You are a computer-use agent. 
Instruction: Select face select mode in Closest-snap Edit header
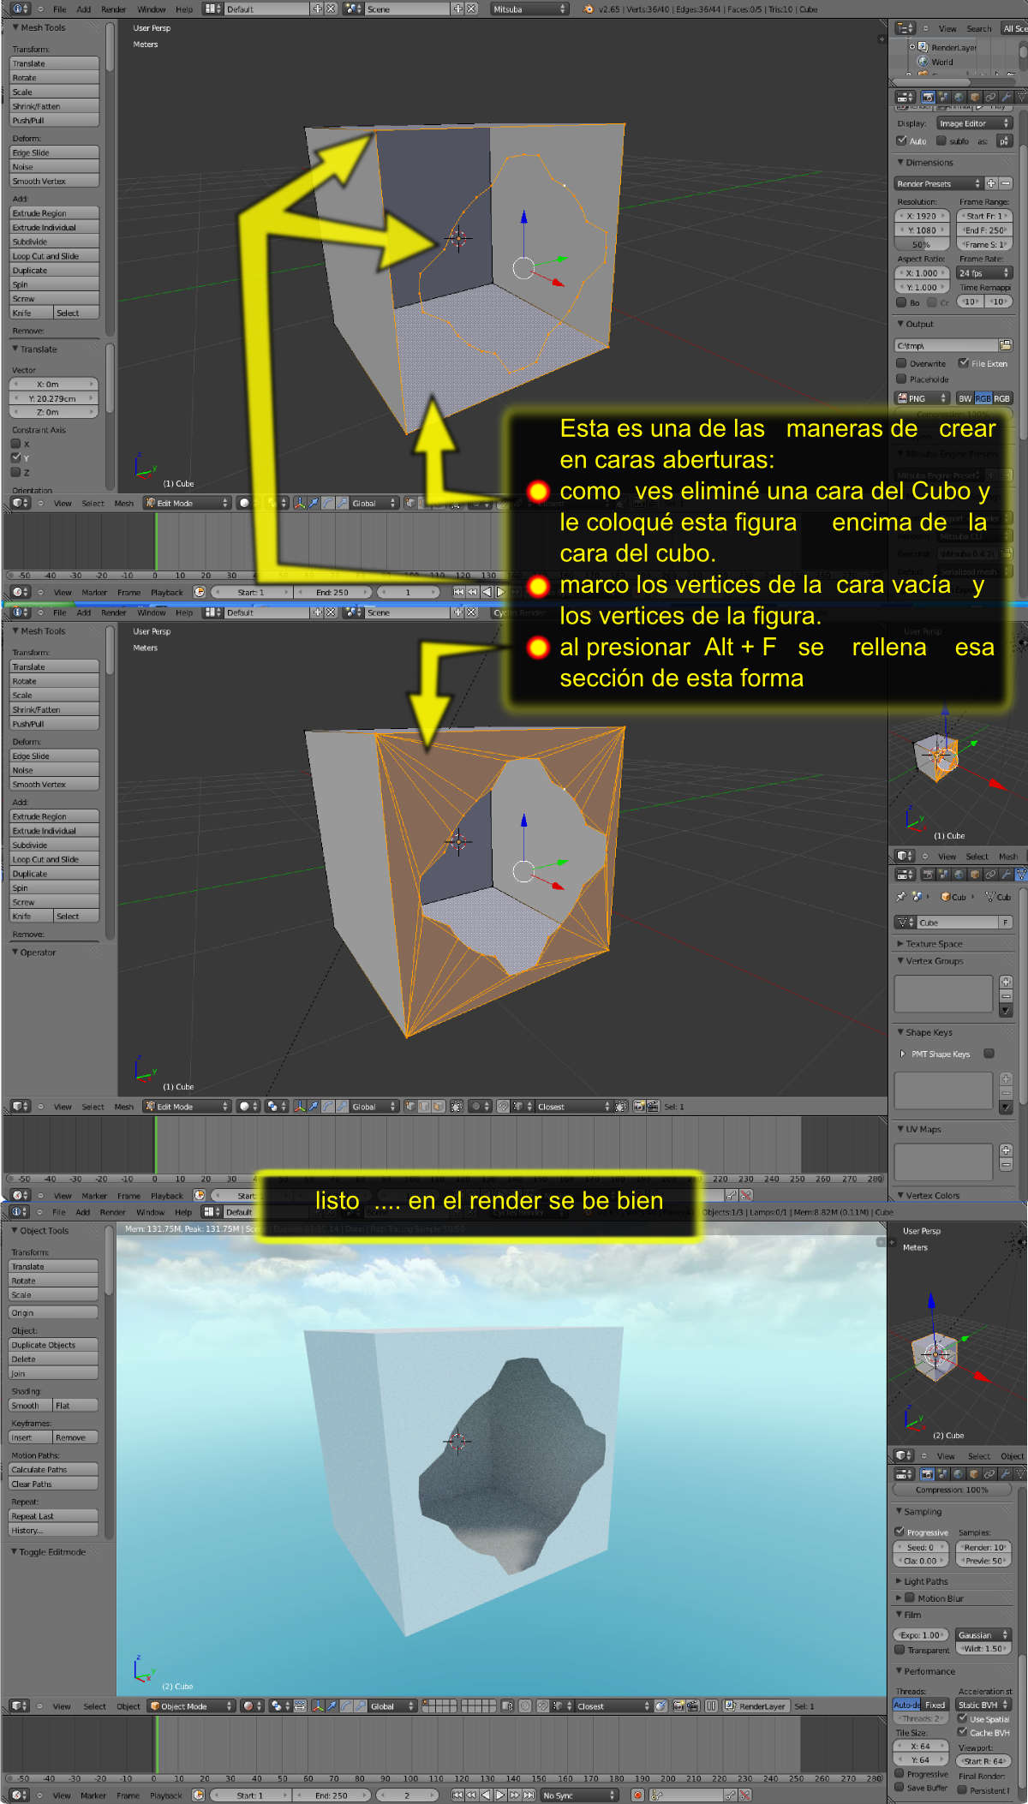(x=438, y=1106)
